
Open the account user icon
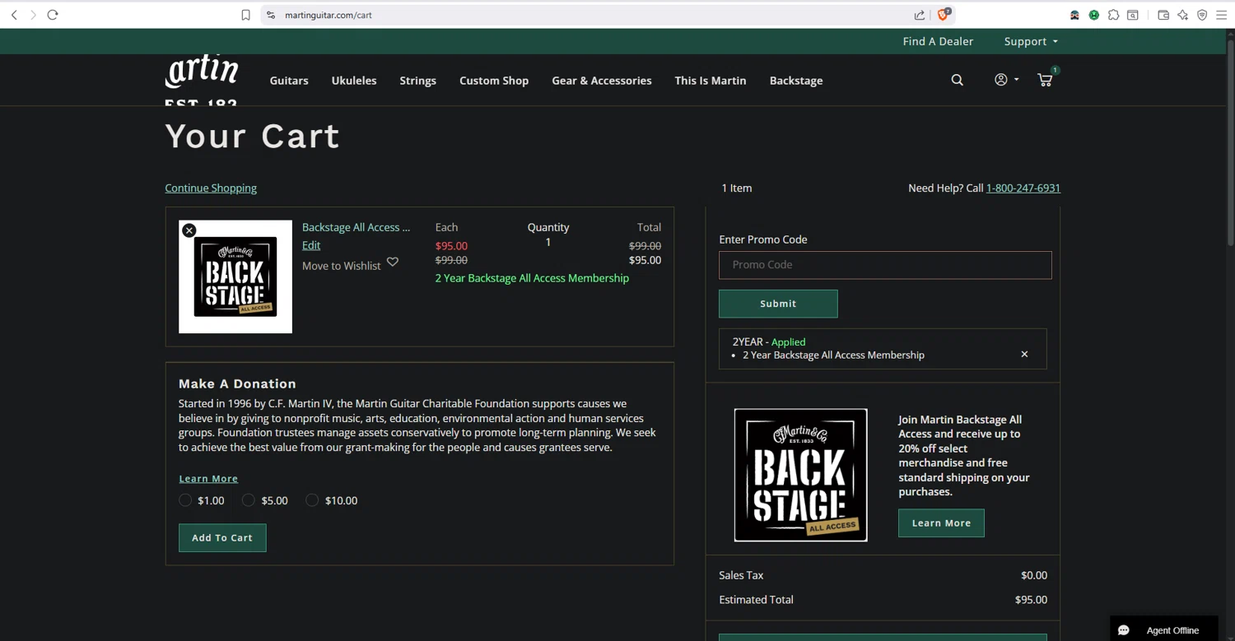[x=1001, y=80]
